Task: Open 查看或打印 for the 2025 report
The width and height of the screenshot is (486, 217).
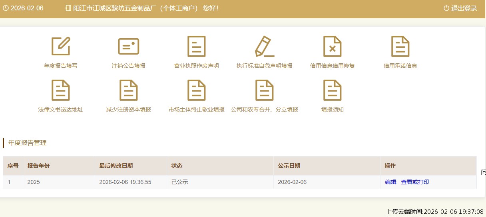Action: (415, 182)
